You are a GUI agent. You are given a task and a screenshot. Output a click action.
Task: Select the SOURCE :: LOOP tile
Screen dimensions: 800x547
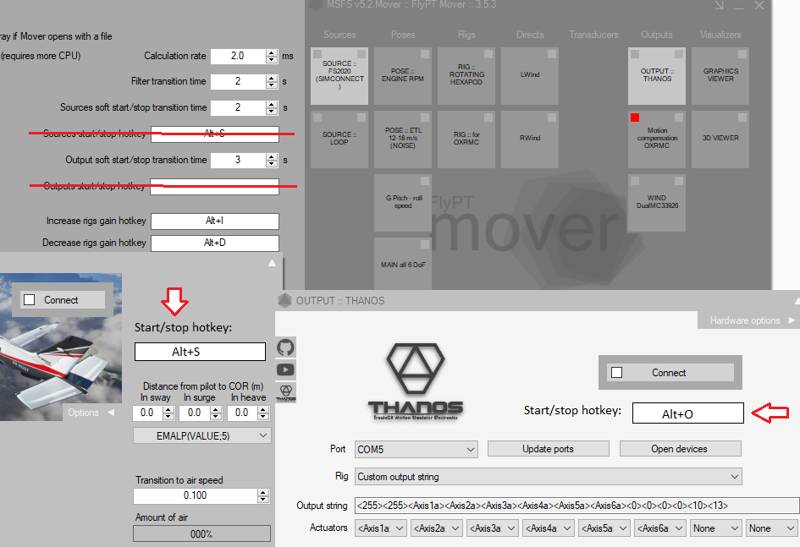pos(339,139)
